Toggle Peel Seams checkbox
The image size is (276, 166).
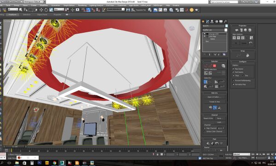233,72
